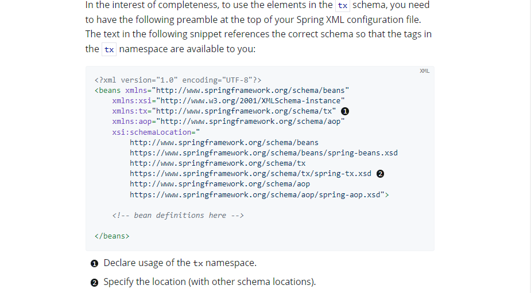Click the opening <beans tag name
This screenshot has height=293, width=531.
tap(109, 90)
